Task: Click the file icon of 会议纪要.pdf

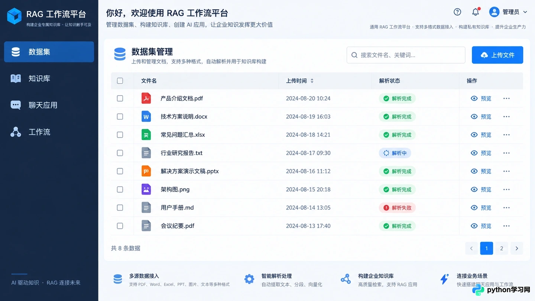Action: pyautogui.click(x=146, y=226)
